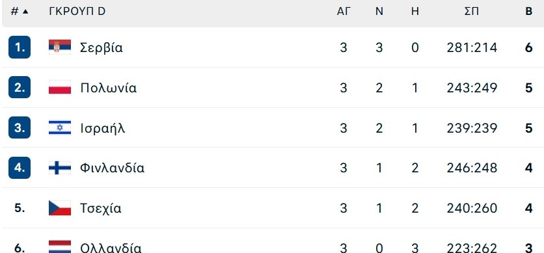Open the Σερβία team link

click(102, 47)
